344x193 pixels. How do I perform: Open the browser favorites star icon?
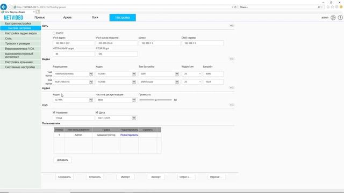(332, 7)
